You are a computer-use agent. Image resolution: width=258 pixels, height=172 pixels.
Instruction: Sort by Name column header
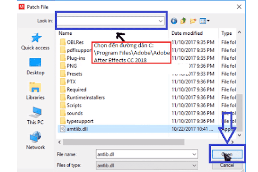[x=65, y=33]
